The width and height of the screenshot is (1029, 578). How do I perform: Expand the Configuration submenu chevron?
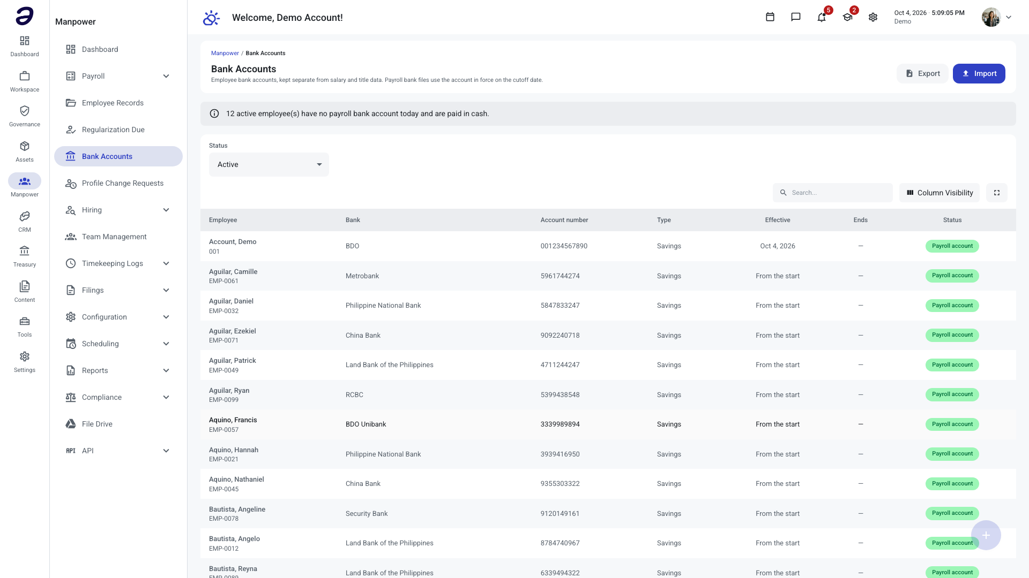(166, 317)
